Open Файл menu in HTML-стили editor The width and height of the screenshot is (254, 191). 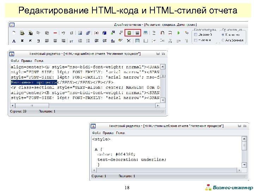96,133
